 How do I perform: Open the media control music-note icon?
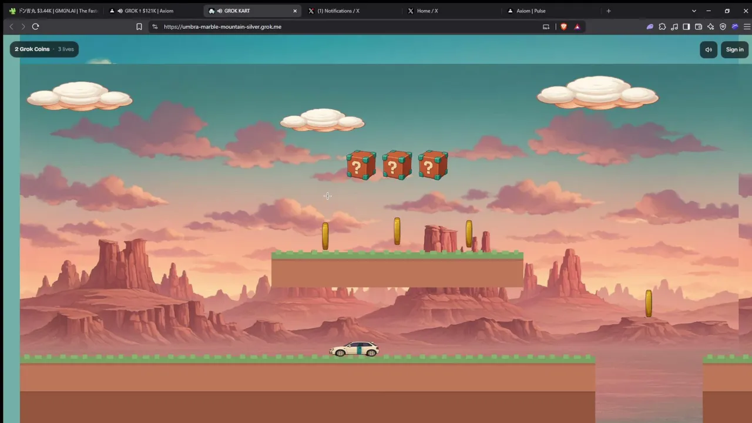click(x=674, y=26)
